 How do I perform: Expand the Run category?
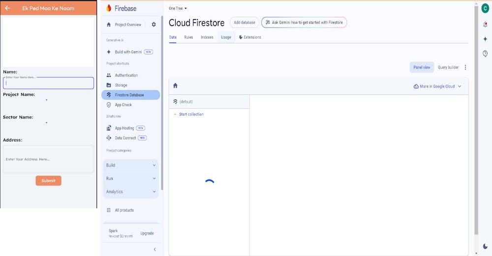pyautogui.click(x=130, y=178)
